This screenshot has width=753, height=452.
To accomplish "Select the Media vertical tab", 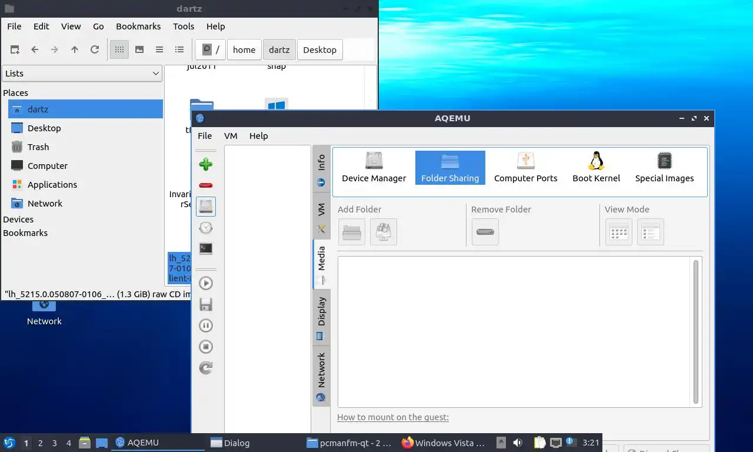I will (321, 264).
